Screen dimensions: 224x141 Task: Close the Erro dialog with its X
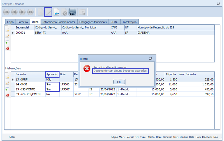pos(151,59)
